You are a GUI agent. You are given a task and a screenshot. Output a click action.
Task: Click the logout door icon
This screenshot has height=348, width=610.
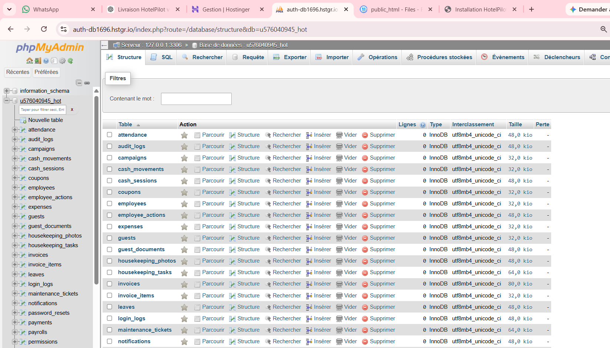tap(38, 61)
